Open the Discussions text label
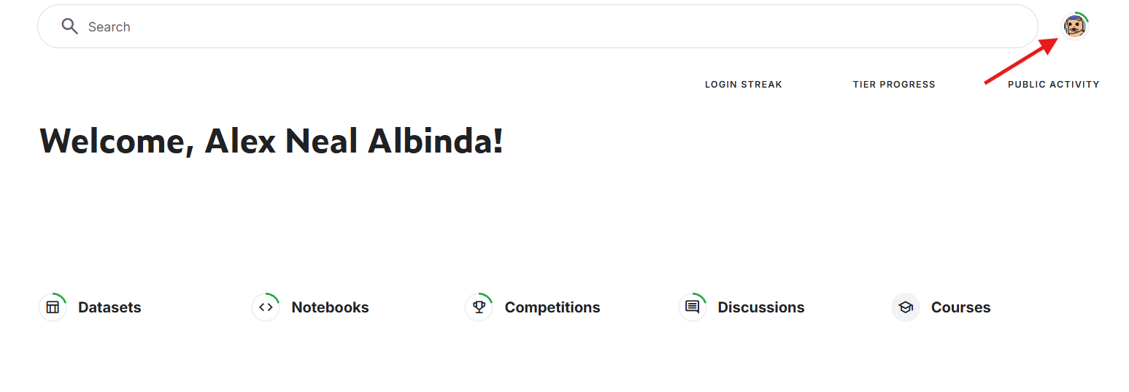 [761, 307]
